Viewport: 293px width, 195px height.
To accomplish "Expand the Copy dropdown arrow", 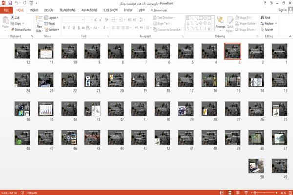I will pos(23,24).
